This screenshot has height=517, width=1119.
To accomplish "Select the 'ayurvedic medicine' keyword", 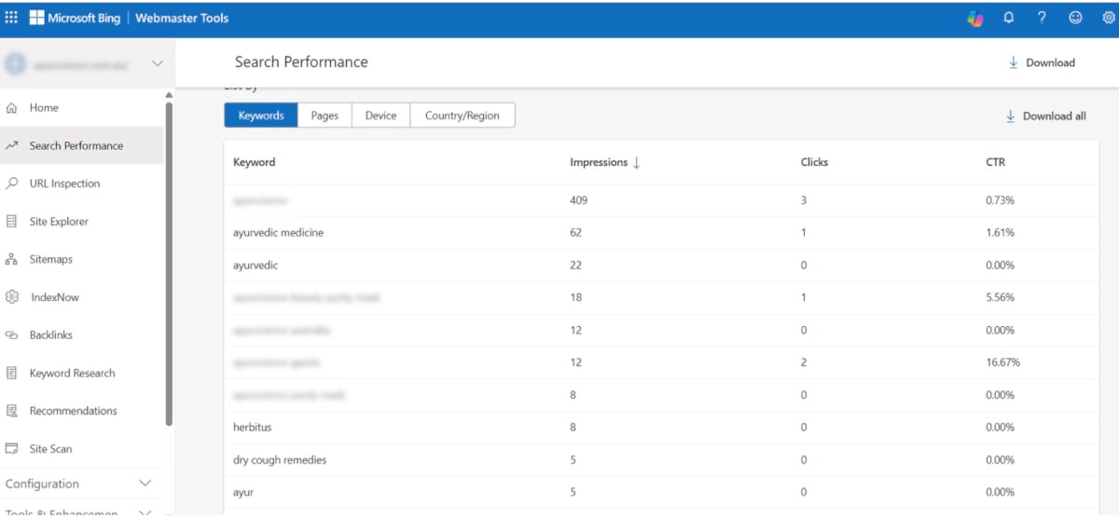I will pos(278,233).
